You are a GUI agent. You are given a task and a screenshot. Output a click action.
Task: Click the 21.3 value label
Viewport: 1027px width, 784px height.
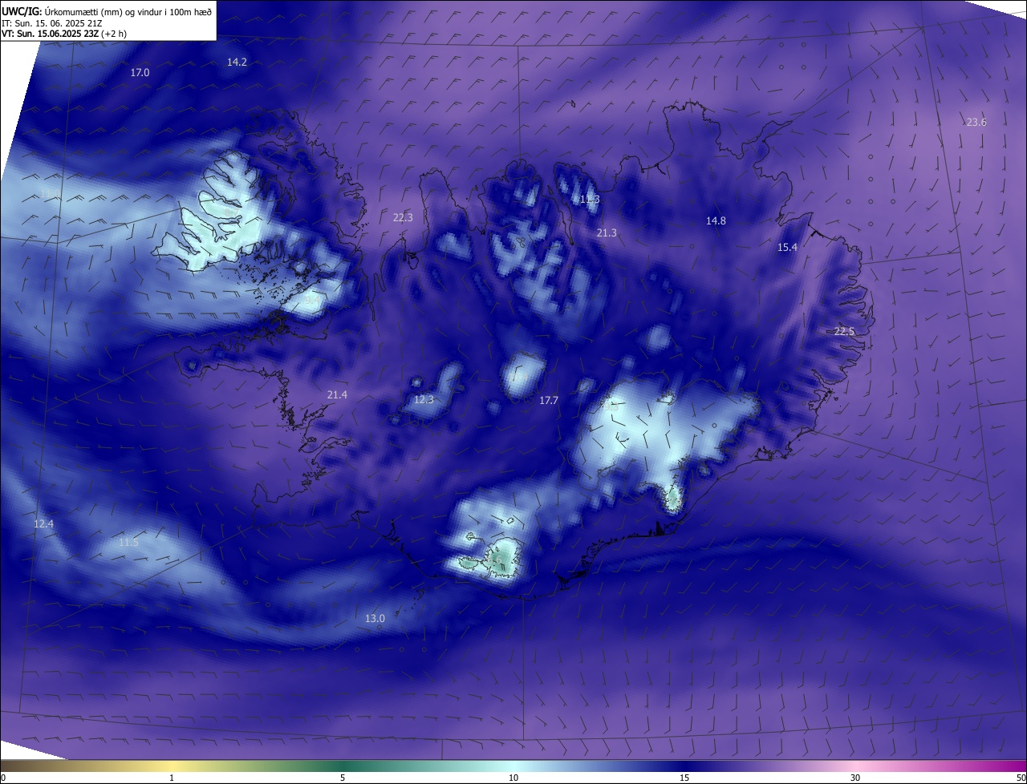[x=607, y=232]
